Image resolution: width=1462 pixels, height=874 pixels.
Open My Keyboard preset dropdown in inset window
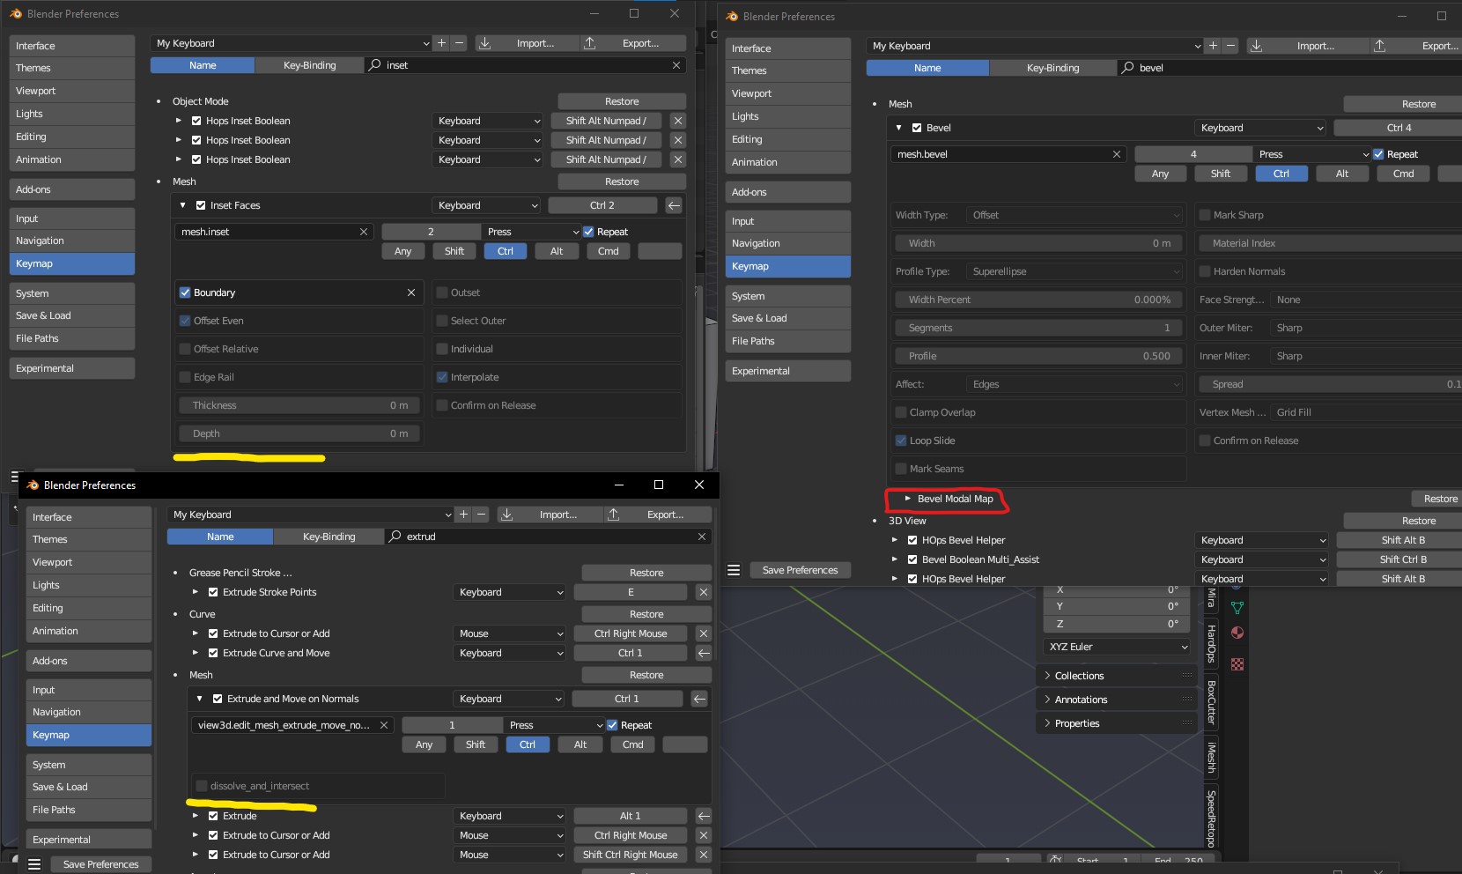click(292, 43)
